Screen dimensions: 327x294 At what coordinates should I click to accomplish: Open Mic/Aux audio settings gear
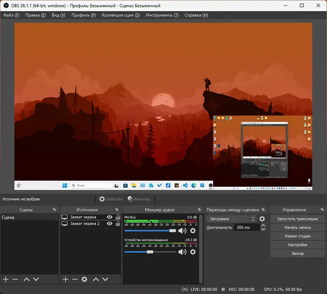193,231
